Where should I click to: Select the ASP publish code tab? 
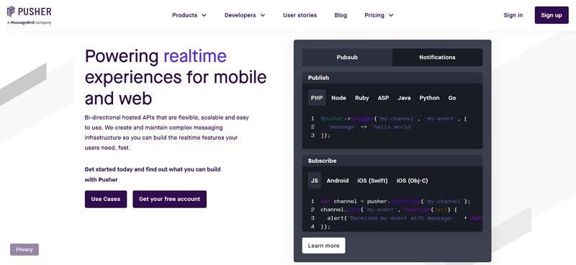click(x=383, y=98)
